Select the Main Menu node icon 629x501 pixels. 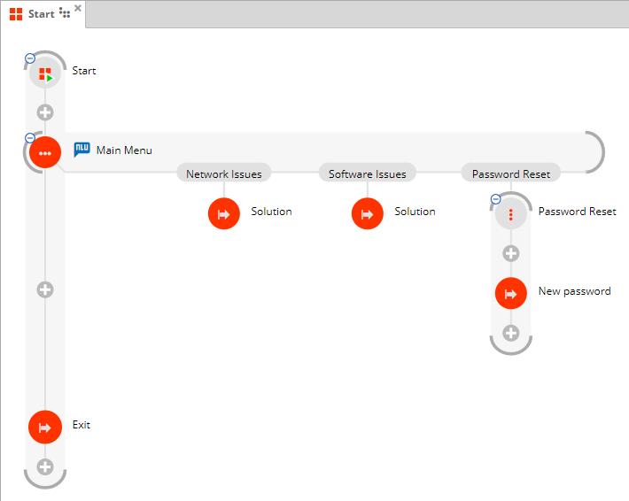pyautogui.click(x=45, y=152)
